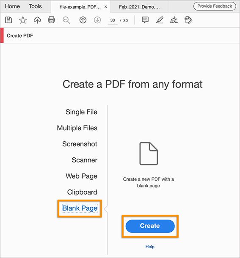
Task: Open the Help link
Action: click(150, 247)
